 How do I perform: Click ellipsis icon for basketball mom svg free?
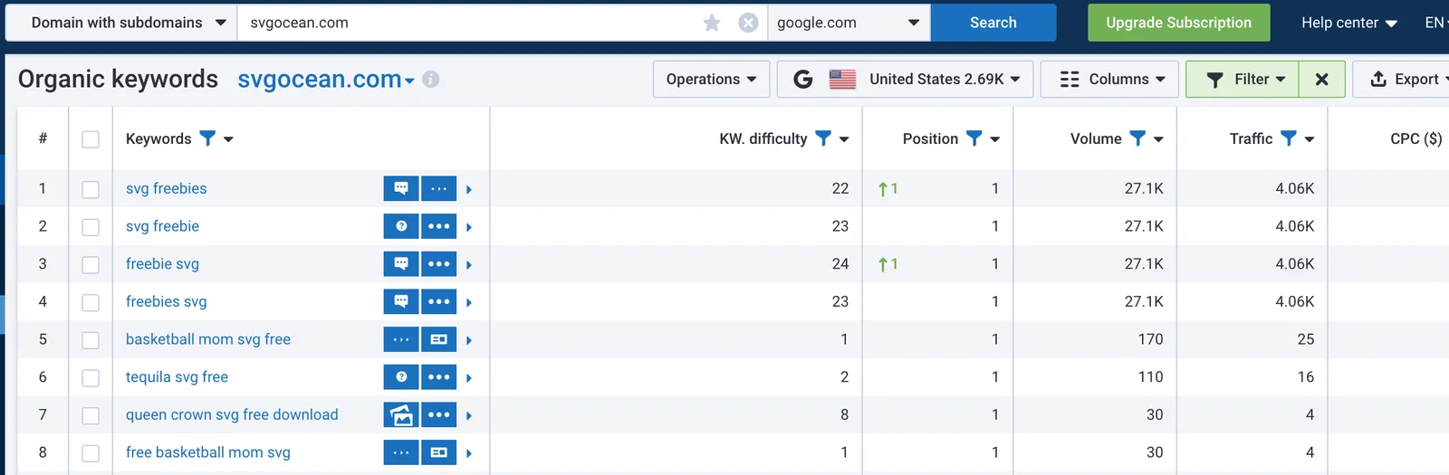401,339
